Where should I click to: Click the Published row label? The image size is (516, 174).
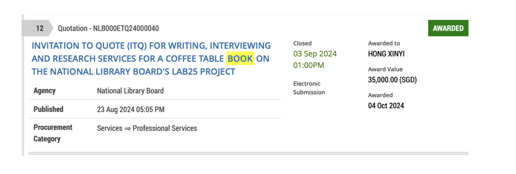pos(48,109)
